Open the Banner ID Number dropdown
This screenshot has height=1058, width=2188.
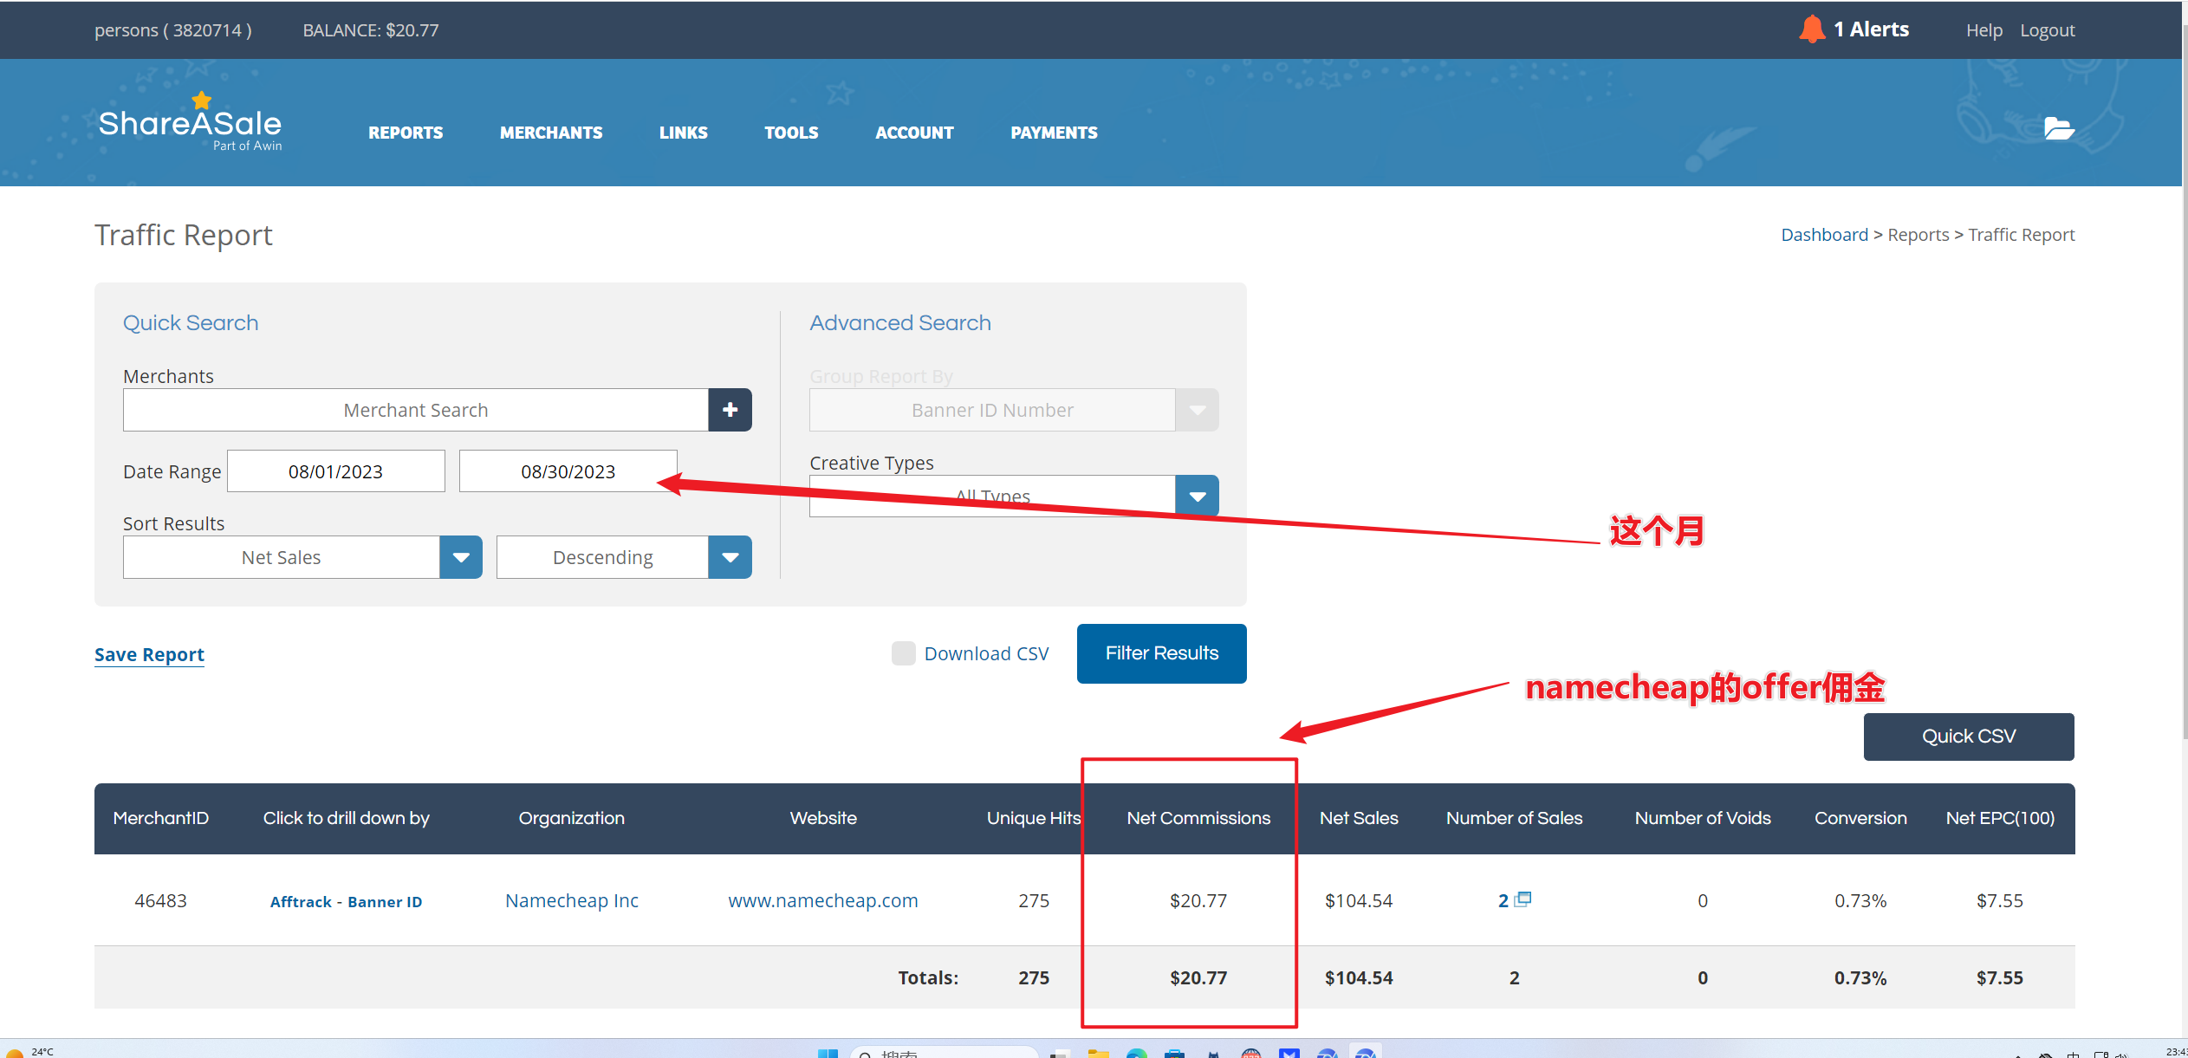pyautogui.click(x=1197, y=410)
